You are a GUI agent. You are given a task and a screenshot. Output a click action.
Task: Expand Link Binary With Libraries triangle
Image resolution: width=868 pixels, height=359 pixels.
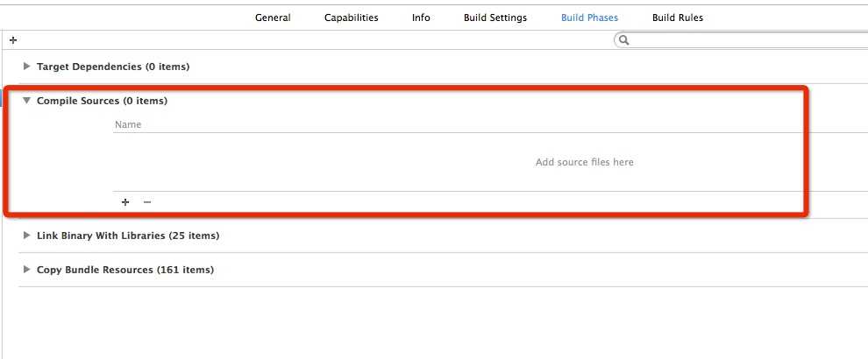(26, 235)
